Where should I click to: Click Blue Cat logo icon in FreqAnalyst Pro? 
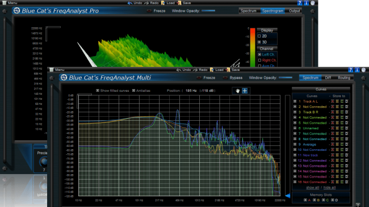pos(16,11)
